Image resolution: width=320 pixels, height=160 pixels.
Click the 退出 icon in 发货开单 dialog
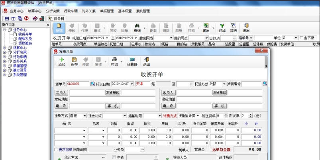point(147,60)
